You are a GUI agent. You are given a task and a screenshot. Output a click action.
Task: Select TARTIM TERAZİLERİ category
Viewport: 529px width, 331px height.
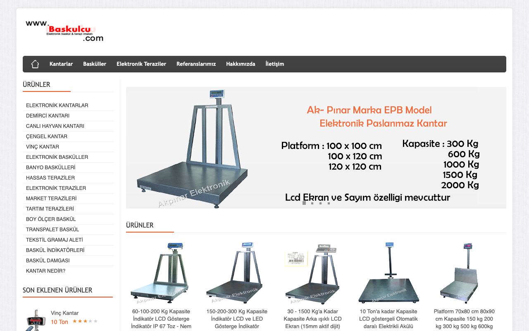coord(50,209)
